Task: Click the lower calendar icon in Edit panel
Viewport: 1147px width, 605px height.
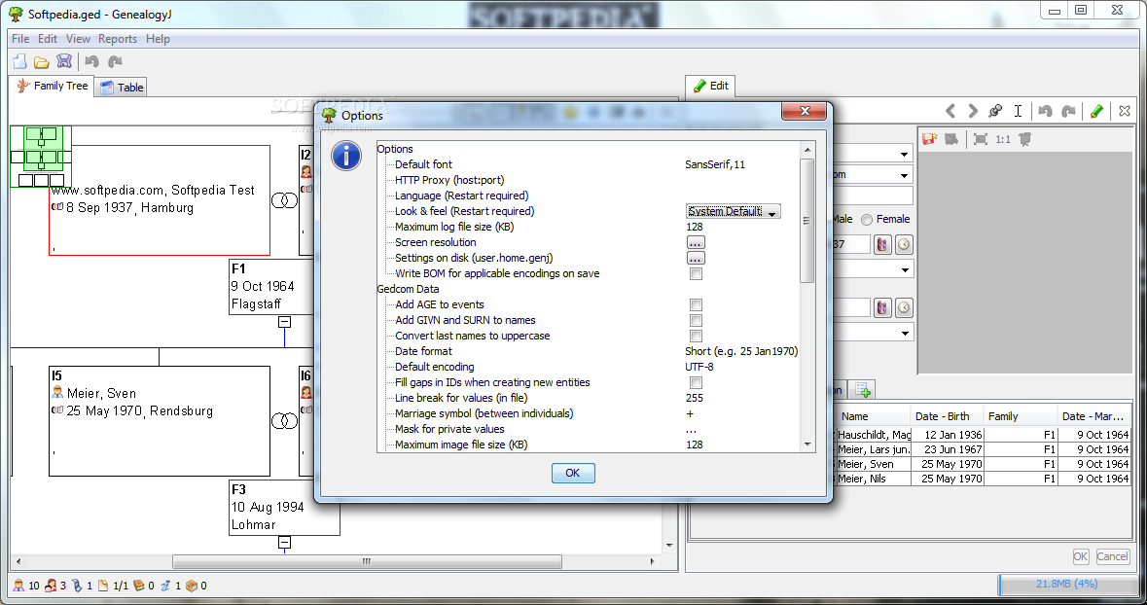Action: point(882,308)
